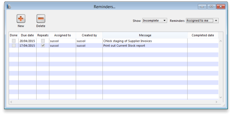This screenshot has width=232, height=116.
Task: Click the New reminder plus icon
Action: [21, 19]
